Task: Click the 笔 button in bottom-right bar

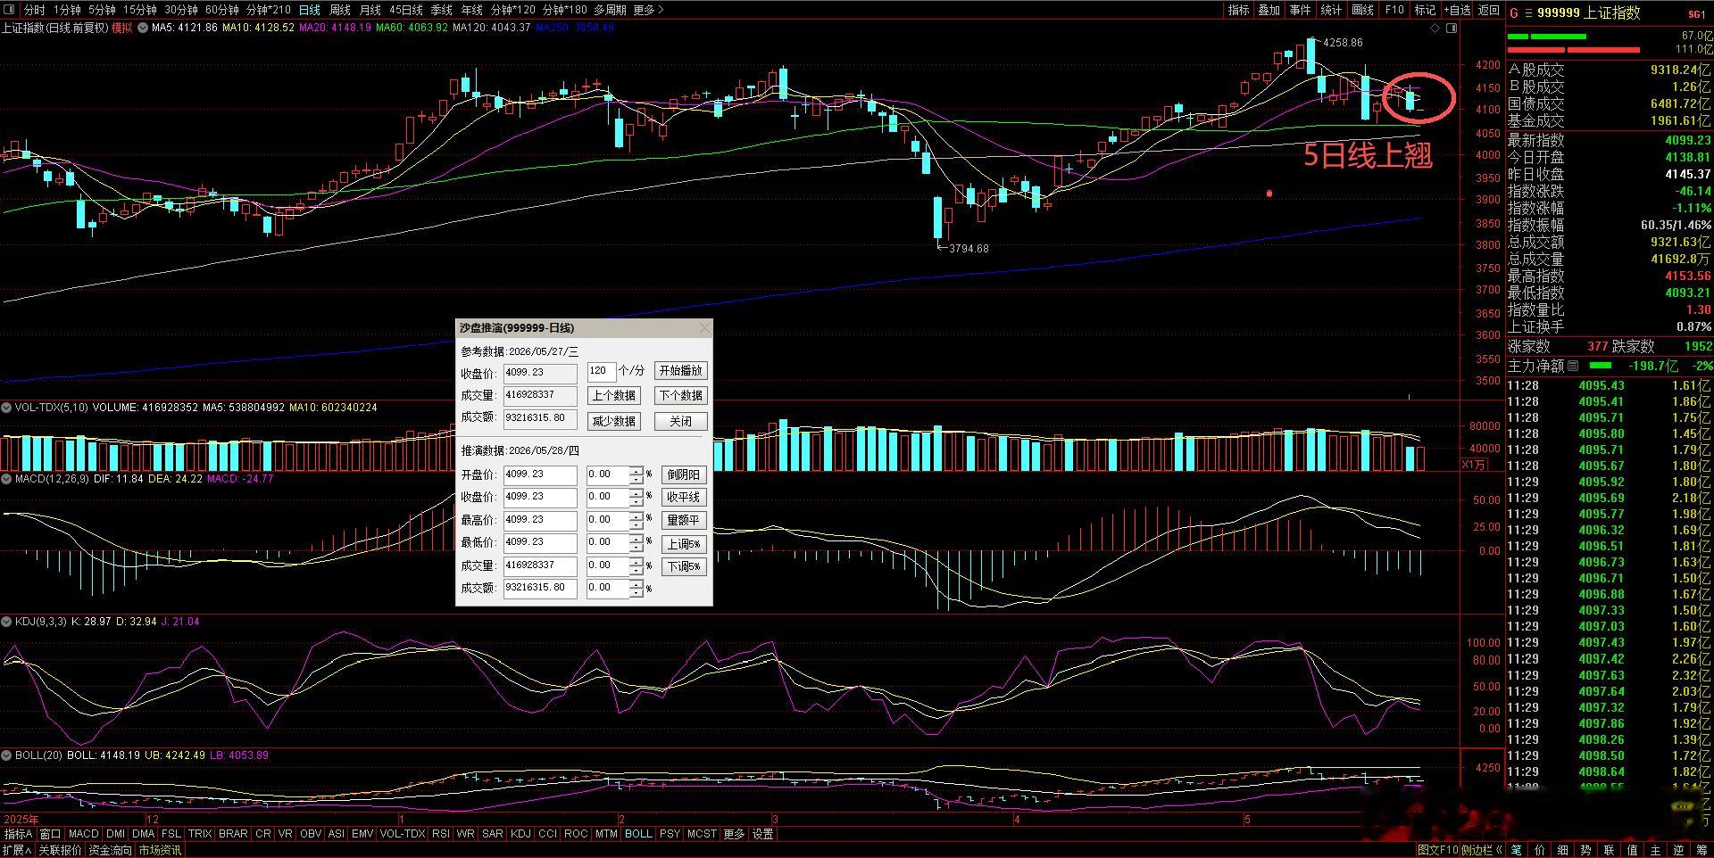Action: [1517, 850]
